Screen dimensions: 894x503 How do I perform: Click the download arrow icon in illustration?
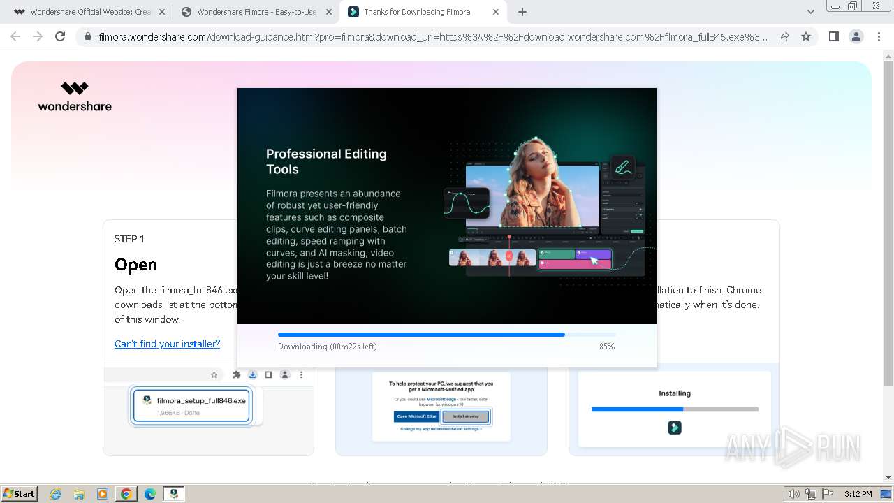[x=253, y=375]
